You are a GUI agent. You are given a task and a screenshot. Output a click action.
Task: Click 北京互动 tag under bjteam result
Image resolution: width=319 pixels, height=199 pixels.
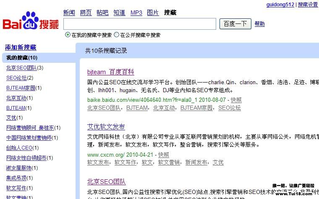[x=164, y=108]
